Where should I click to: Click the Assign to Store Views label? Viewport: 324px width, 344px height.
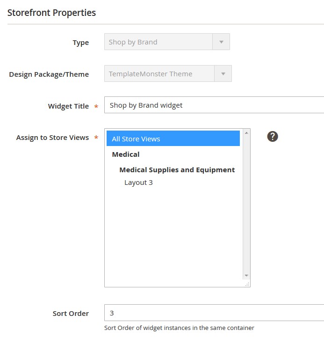(53, 138)
